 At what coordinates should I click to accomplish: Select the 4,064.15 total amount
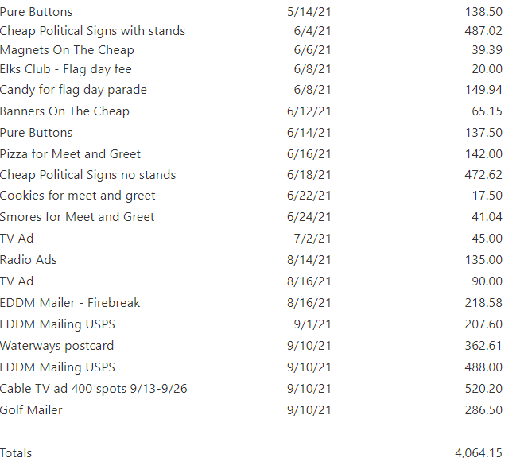coord(479,453)
